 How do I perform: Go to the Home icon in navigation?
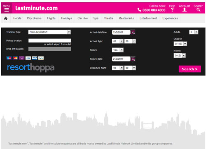click(x=6, y=18)
